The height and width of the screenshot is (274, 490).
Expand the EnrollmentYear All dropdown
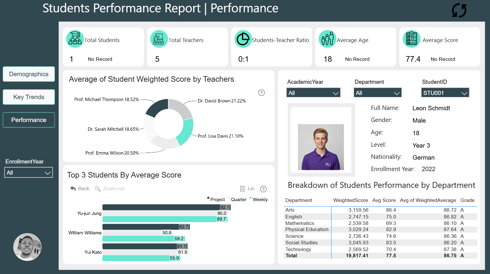click(x=29, y=173)
